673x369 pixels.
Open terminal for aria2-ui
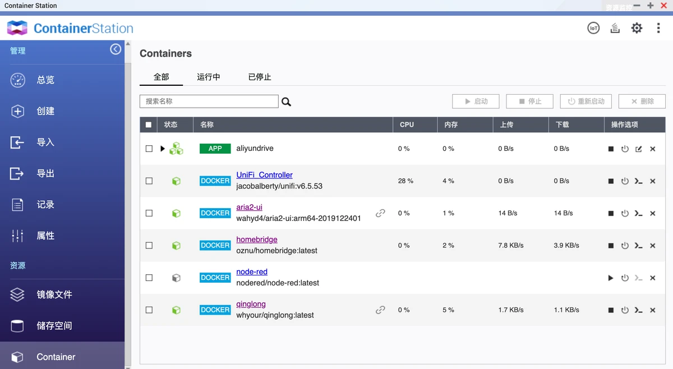(x=639, y=214)
